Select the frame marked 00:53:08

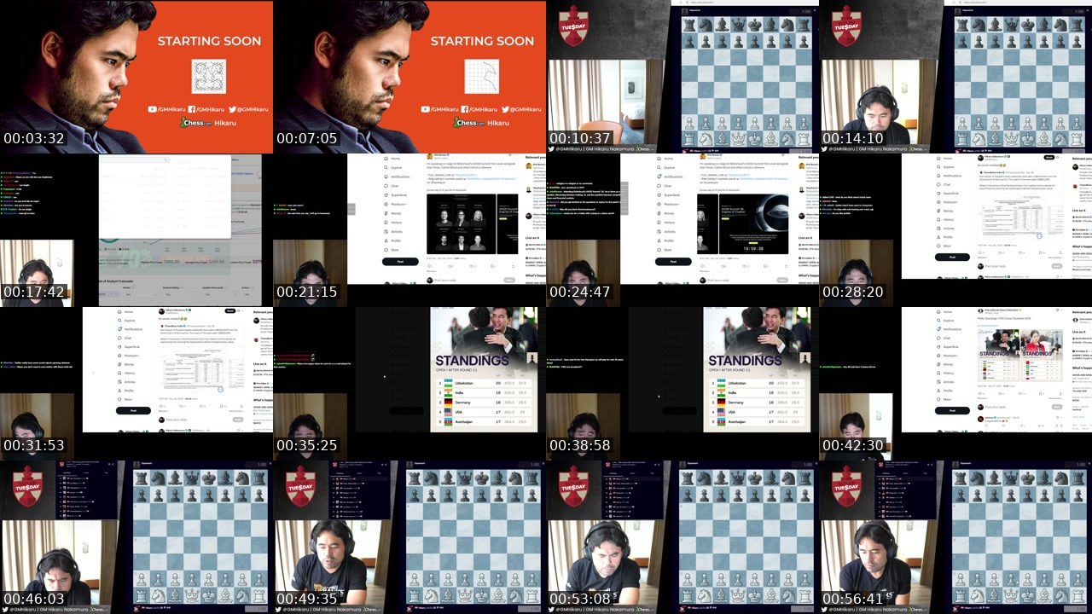(x=682, y=537)
